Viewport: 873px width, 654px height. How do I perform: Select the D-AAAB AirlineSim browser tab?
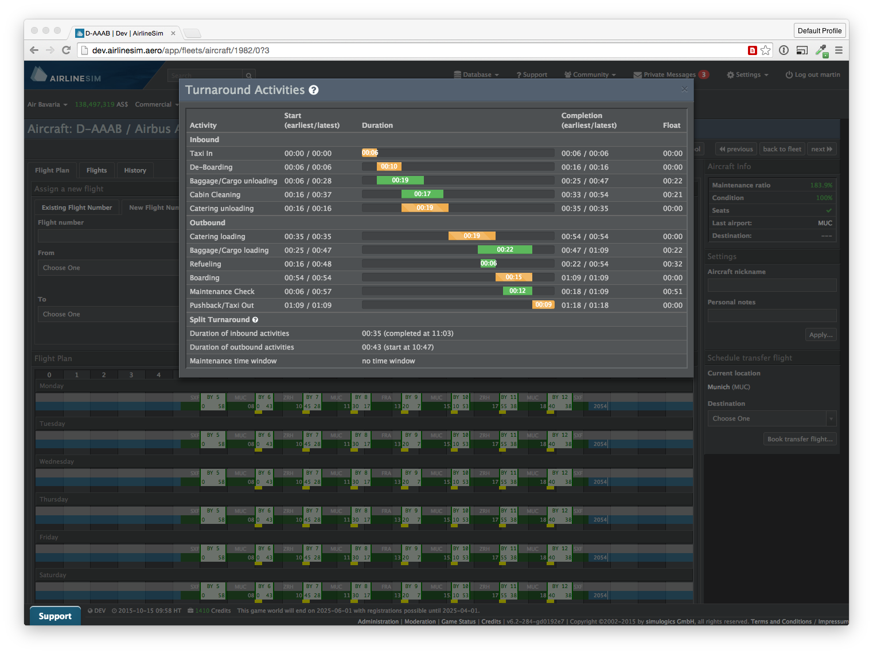(124, 33)
